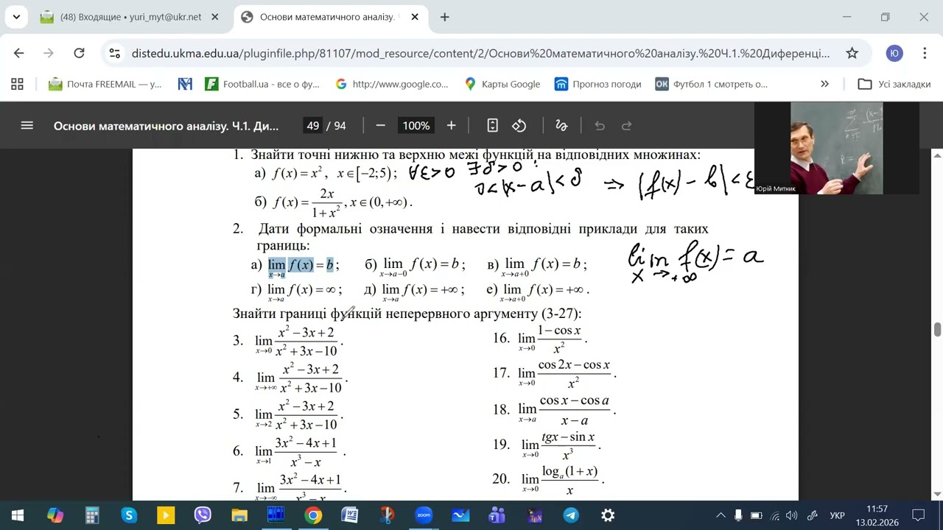Go back to the previous page
Viewport: 943px width, 530px height.
19,53
